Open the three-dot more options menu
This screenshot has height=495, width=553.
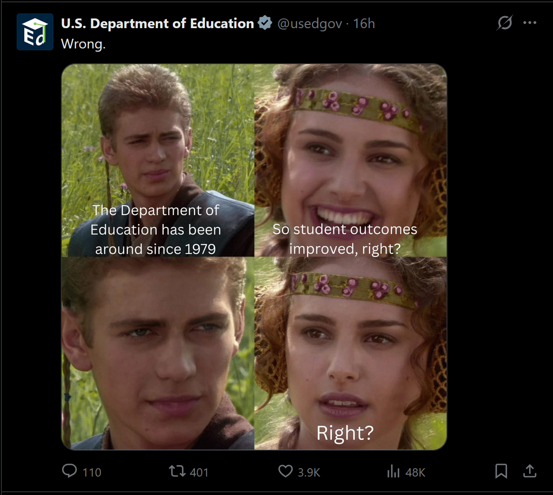click(x=530, y=23)
